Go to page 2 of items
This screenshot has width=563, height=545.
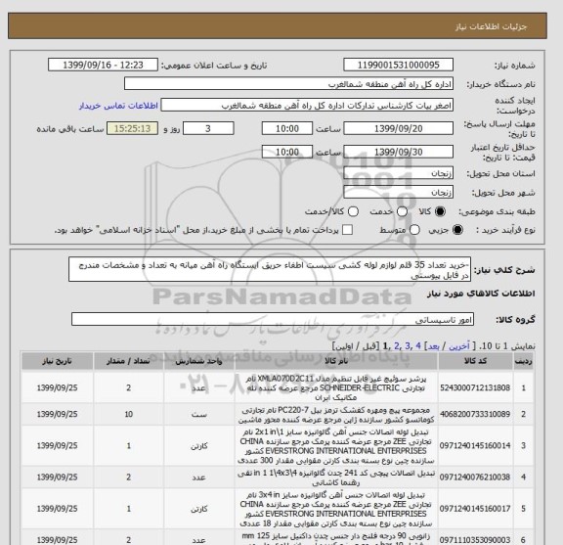point(397,345)
